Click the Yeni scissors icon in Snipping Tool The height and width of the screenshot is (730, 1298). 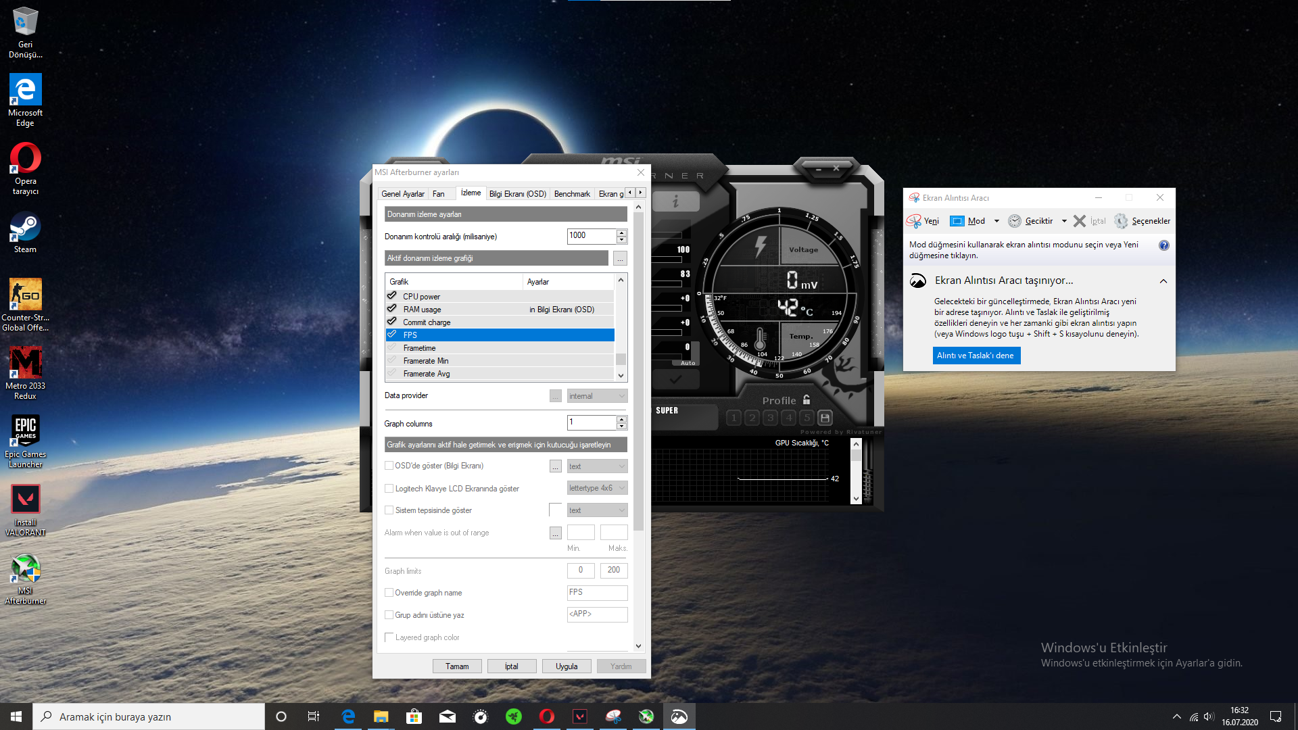[x=914, y=221]
